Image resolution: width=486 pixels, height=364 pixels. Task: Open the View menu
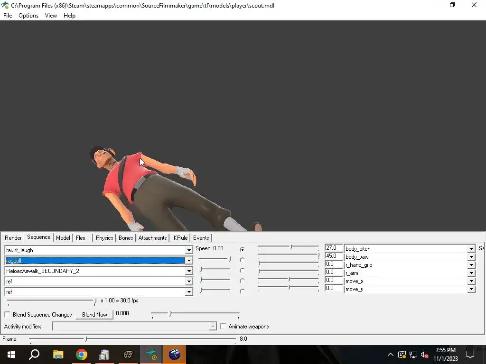(51, 16)
